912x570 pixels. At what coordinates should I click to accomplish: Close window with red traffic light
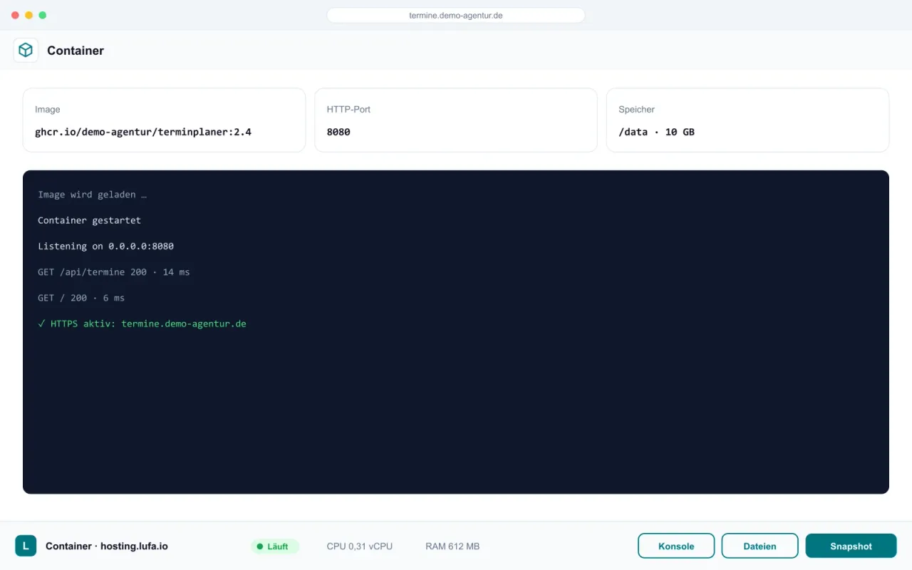click(x=15, y=15)
